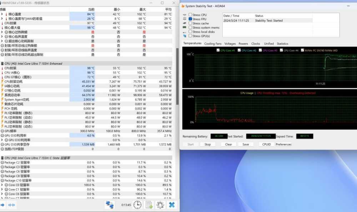This screenshot has height=212, width=357.
Task: Click the log file export icon
Action: tap(149, 205)
